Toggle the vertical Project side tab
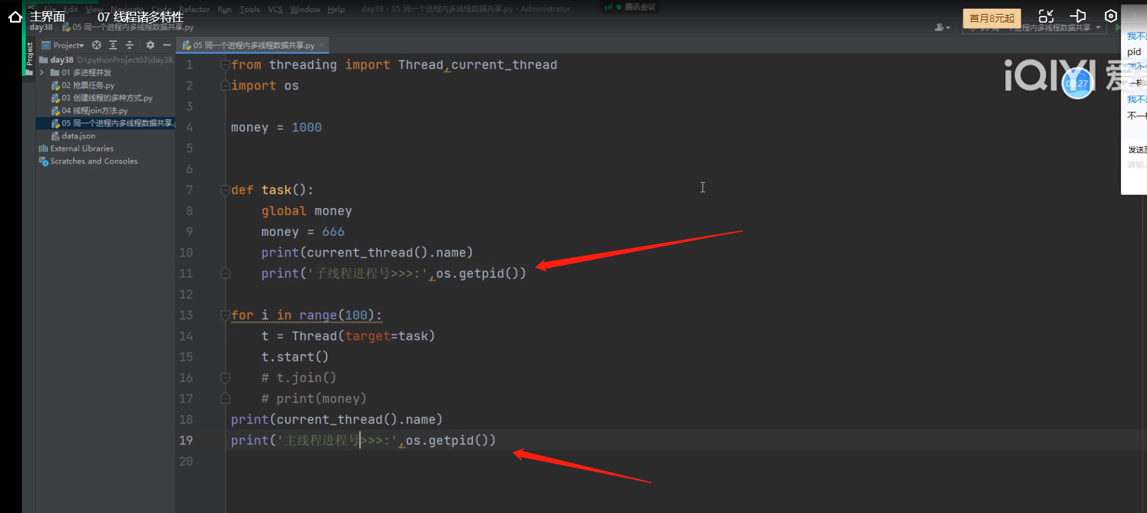This screenshot has width=1147, height=513. coord(29,55)
